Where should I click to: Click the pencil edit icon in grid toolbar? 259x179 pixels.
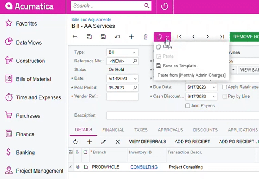[x=103, y=142]
